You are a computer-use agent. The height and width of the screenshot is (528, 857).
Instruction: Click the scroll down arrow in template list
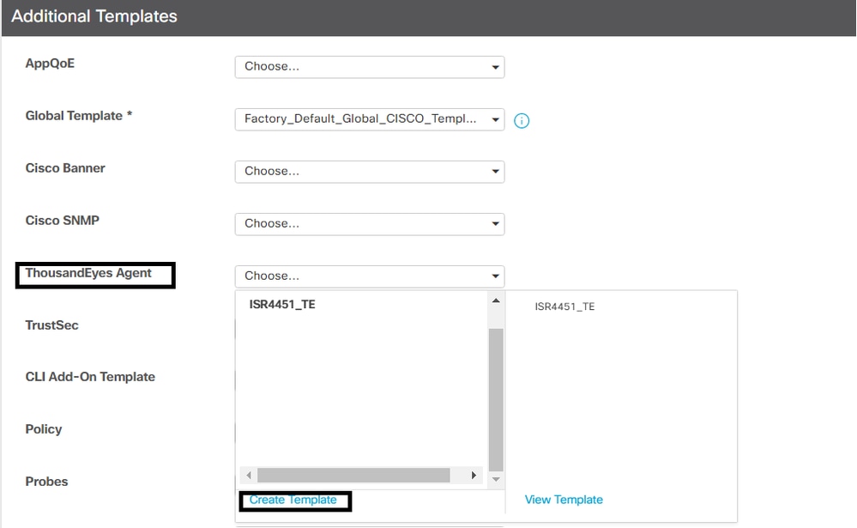(496, 479)
